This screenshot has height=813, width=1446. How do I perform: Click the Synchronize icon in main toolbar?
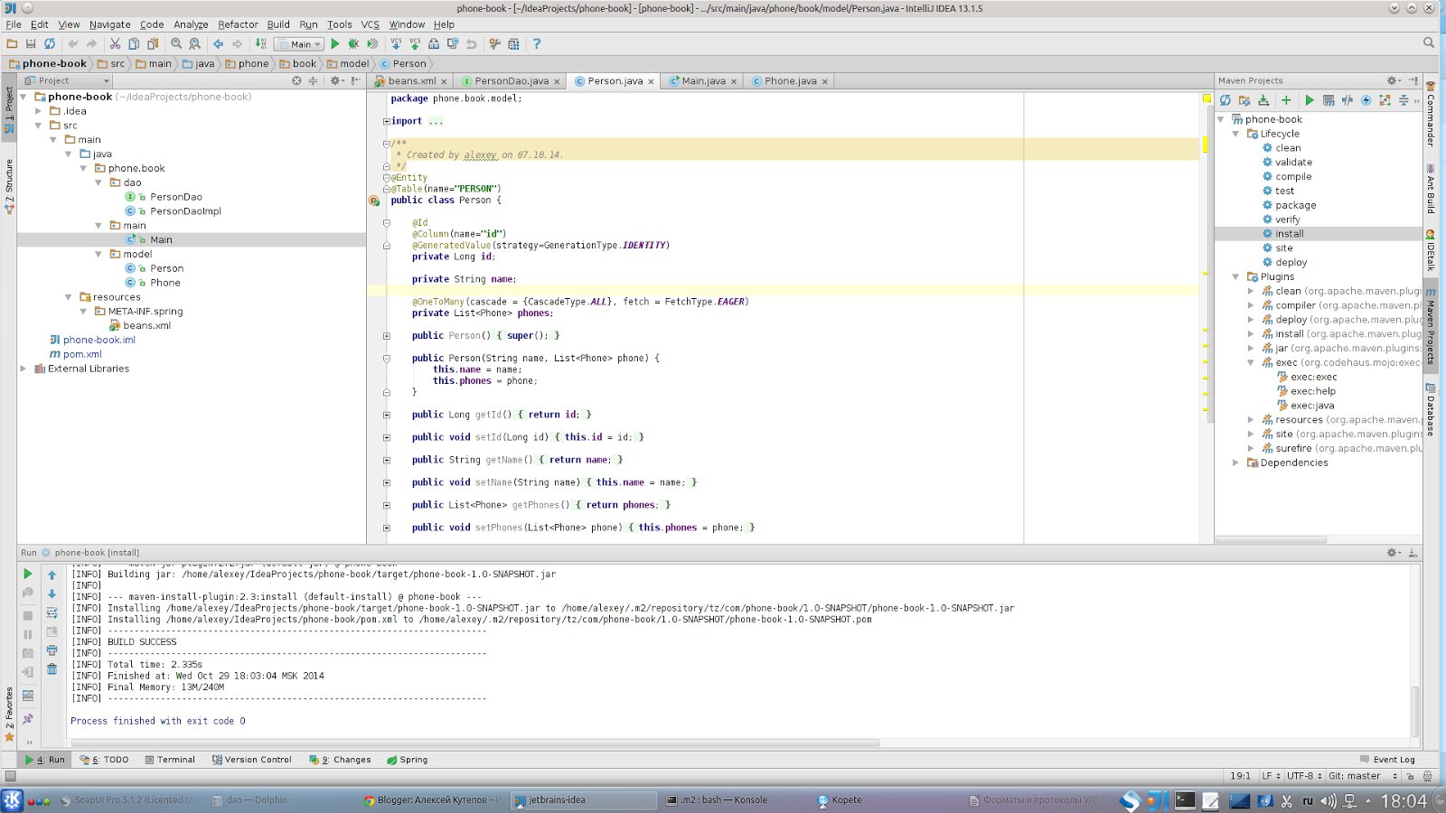50,43
